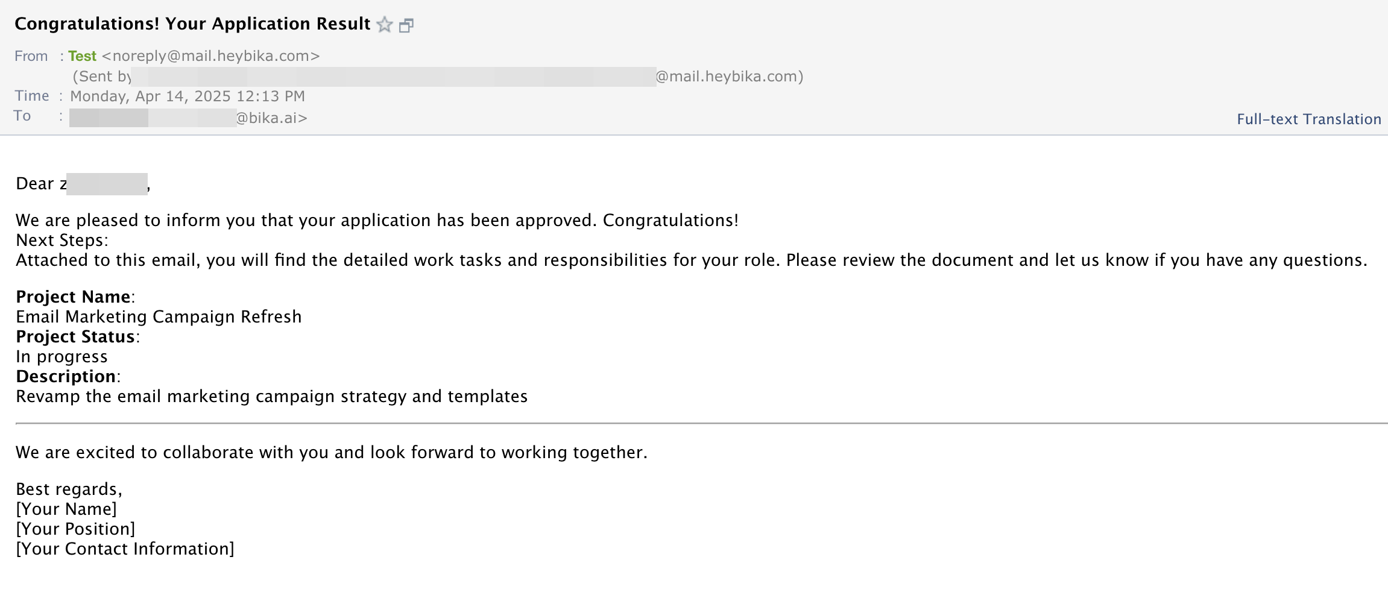
Task: Click sender address noreply@mail.heybika.com
Action: pos(211,56)
